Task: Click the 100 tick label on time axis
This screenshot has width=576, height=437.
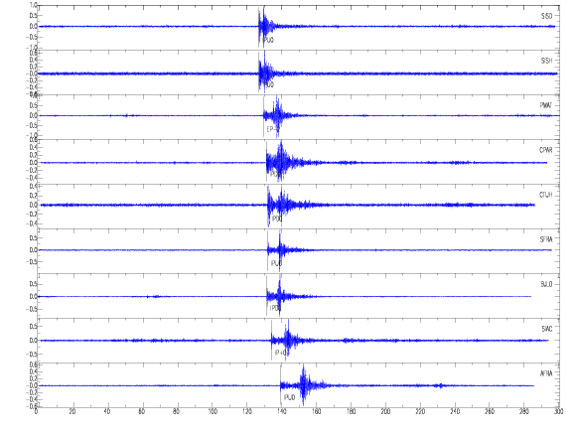Action: pos(213,411)
